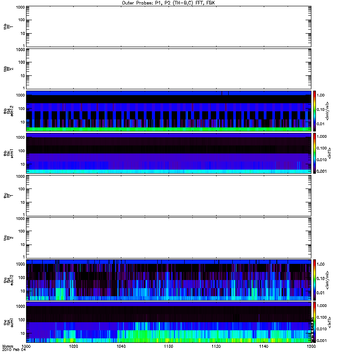Click the '0.001' value on thb scm1 color bar

(x=322, y=171)
